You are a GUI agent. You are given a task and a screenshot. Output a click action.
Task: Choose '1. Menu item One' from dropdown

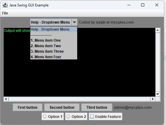click(54, 40)
